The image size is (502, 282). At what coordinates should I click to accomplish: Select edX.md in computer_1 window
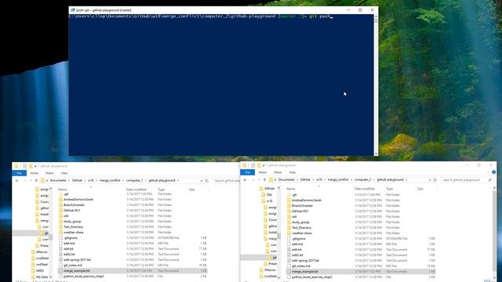pos(69,244)
